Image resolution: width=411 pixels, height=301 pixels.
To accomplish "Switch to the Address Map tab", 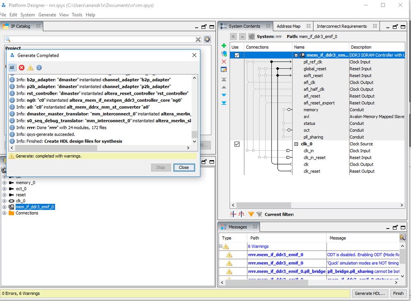I will (x=288, y=26).
